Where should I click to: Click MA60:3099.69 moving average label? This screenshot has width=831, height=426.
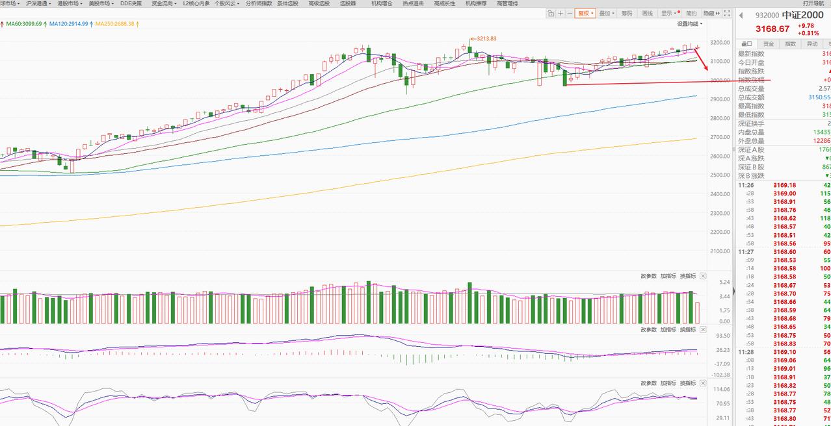point(23,24)
